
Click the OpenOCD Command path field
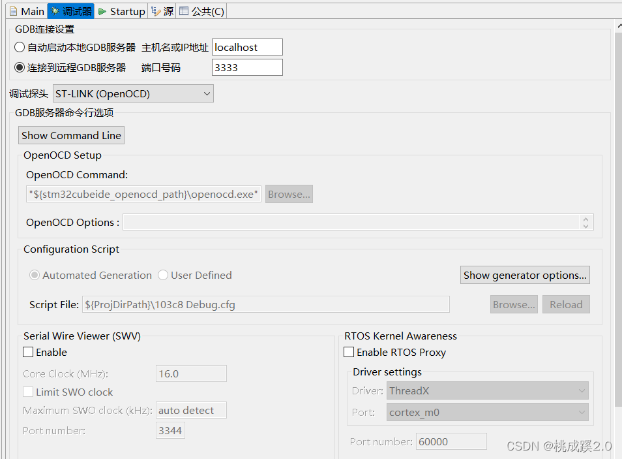(x=143, y=195)
